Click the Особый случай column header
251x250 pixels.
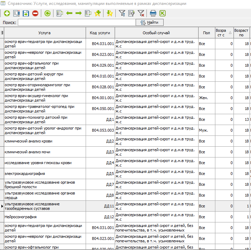pos(156,33)
